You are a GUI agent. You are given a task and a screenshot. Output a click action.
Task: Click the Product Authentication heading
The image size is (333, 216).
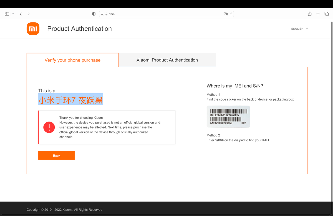[79, 29]
